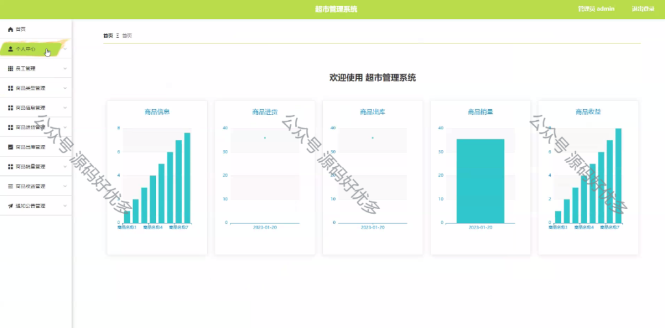Click the home icon beside 首页
The image size is (665, 328).
[10, 29]
